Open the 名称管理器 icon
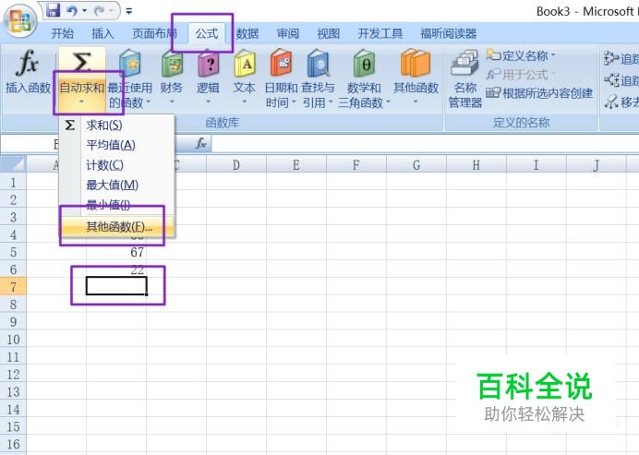Screen dimensions: 639x455 click(x=465, y=63)
